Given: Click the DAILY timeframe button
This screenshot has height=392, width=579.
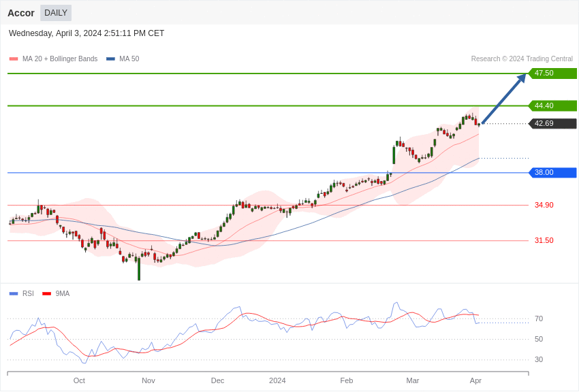Looking at the screenshot, I should pyautogui.click(x=56, y=13).
